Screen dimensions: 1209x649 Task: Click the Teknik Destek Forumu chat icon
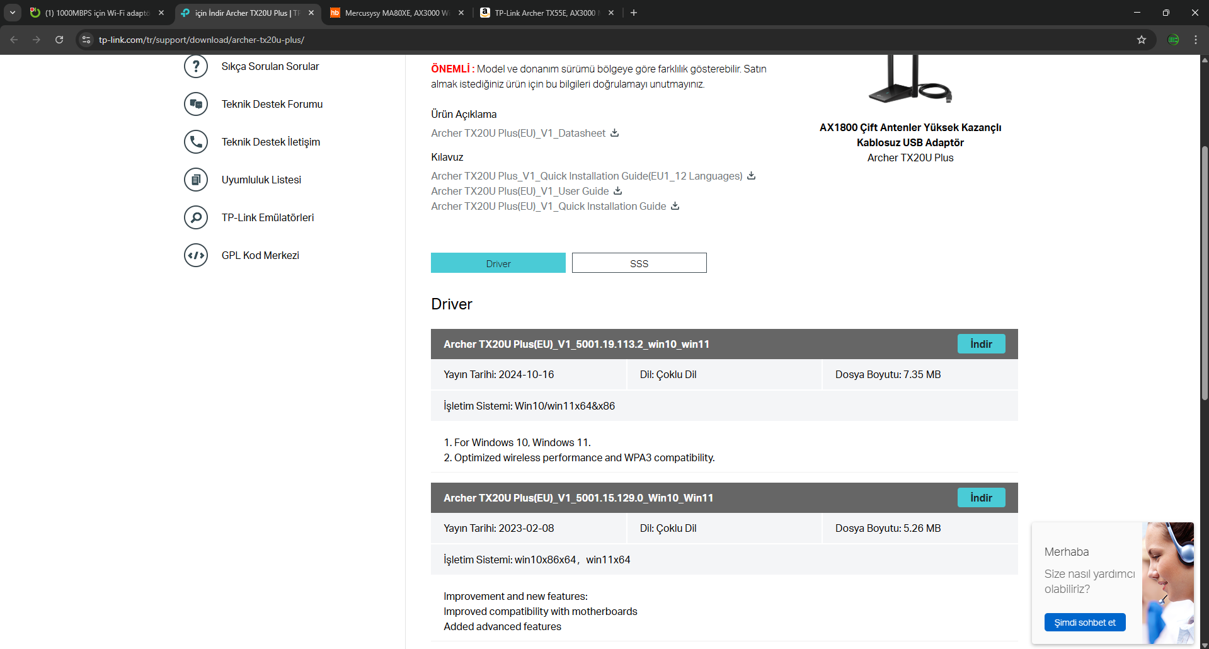(196, 104)
